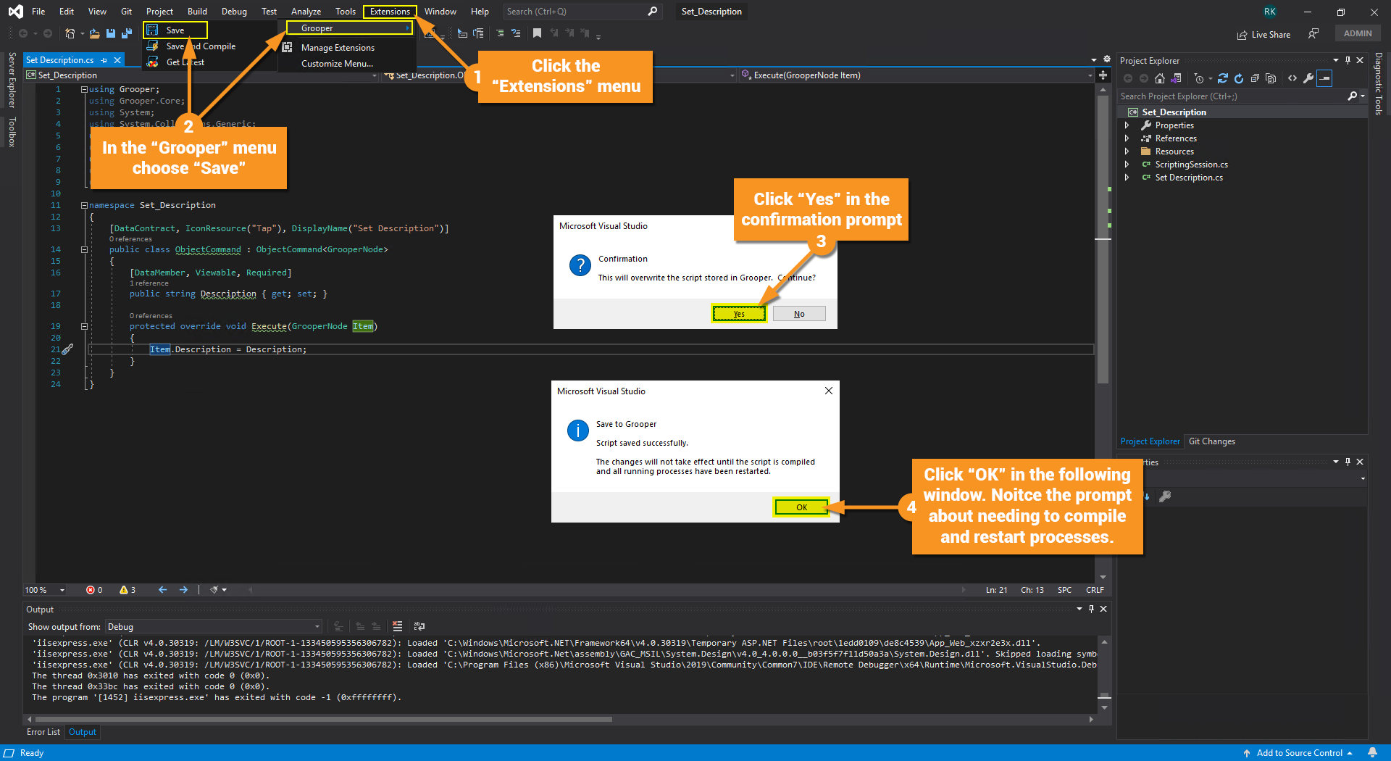Expand the ScriptingSession.cs node
This screenshot has width=1391, height=761.
1127,165
